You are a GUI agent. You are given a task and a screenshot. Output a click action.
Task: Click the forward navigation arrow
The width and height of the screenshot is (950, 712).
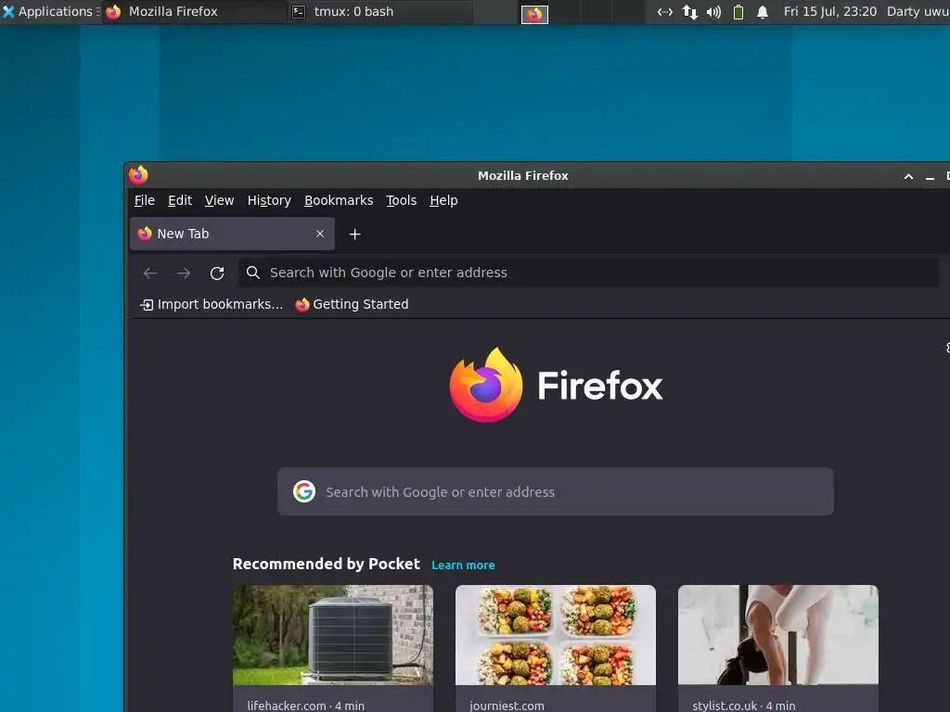[184, 273]
